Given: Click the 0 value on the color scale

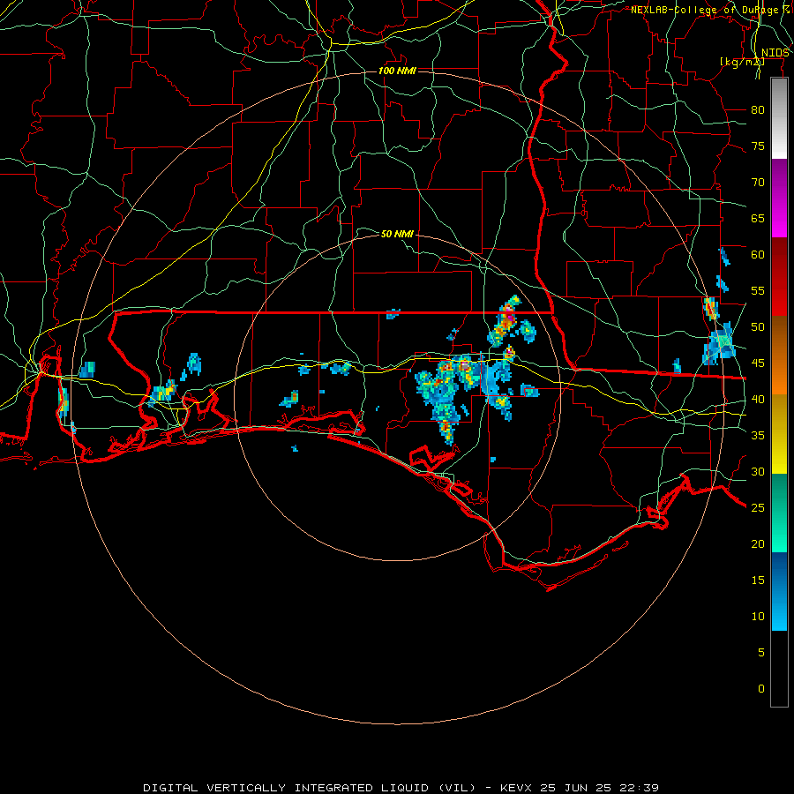Looking at the screenshot, I should 761,689.
